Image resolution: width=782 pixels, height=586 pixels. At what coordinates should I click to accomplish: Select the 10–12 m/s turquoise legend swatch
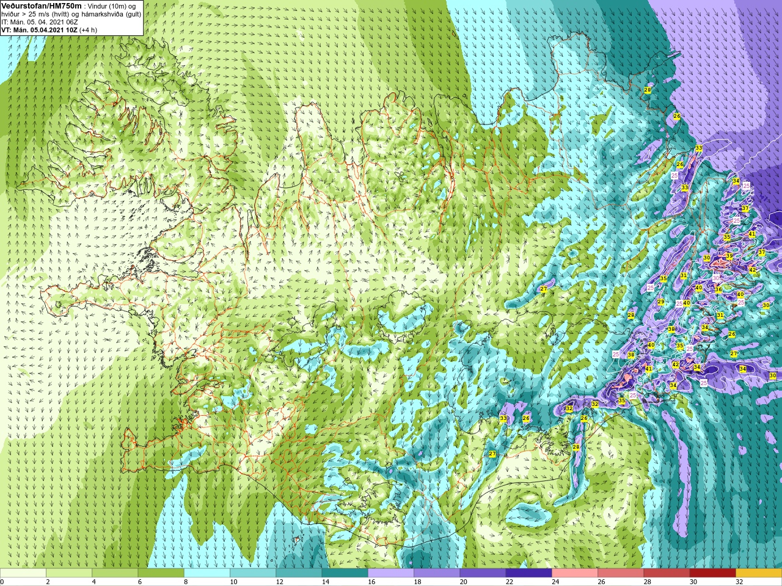253,573
